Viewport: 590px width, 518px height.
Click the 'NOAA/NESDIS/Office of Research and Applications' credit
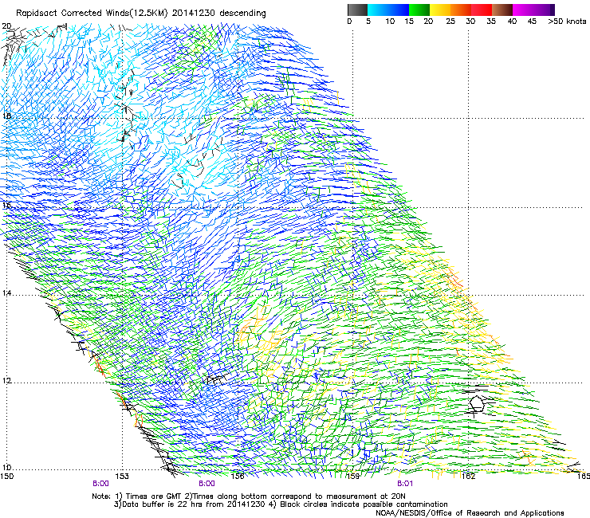(470, 512)
